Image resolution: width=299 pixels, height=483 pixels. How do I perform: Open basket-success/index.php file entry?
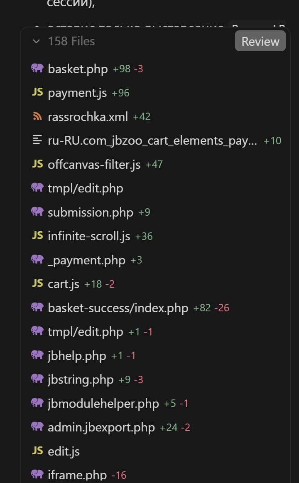coord(118,308)
